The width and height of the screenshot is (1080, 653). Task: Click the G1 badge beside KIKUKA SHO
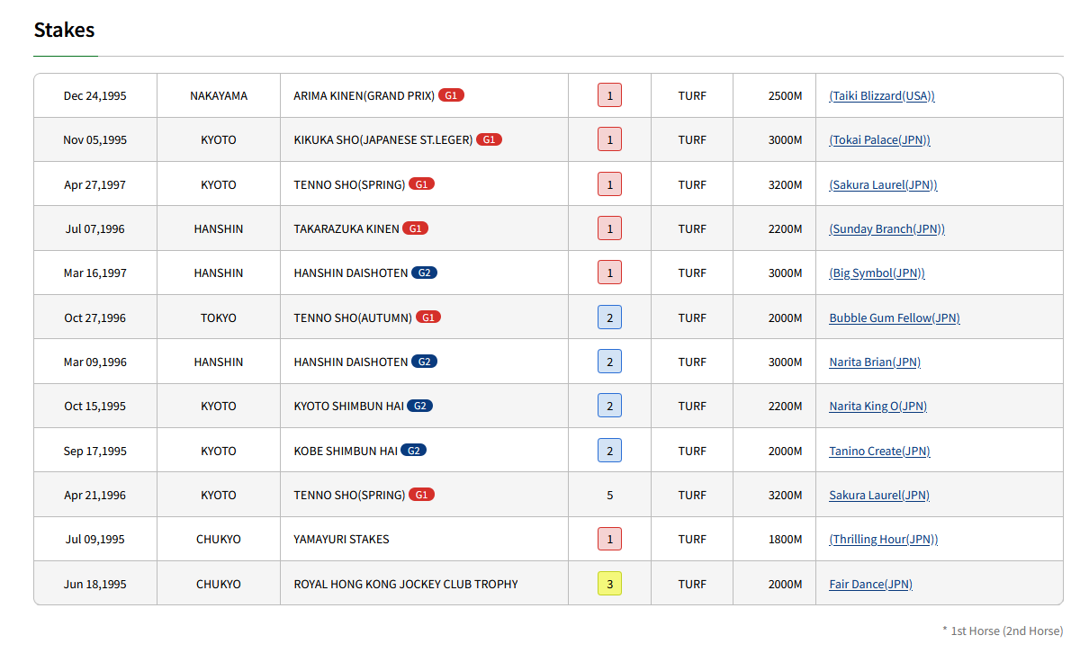click(489, 139)
